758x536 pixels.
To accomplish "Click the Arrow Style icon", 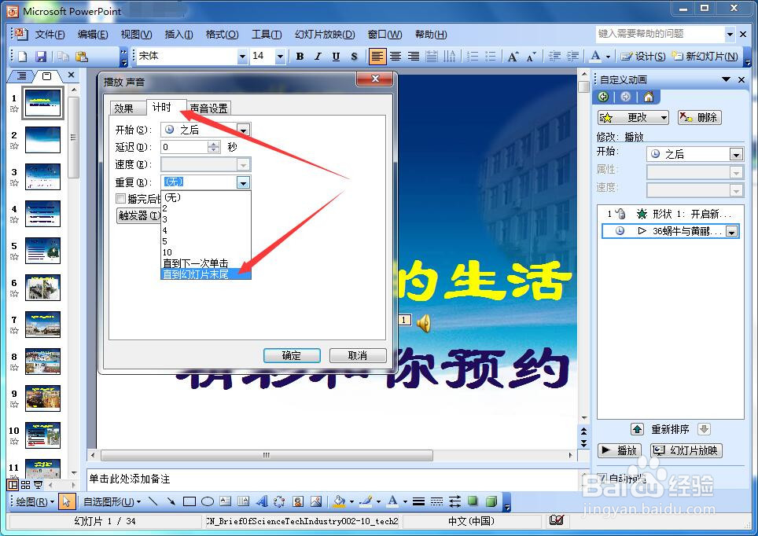I will (x=454, y=501).
